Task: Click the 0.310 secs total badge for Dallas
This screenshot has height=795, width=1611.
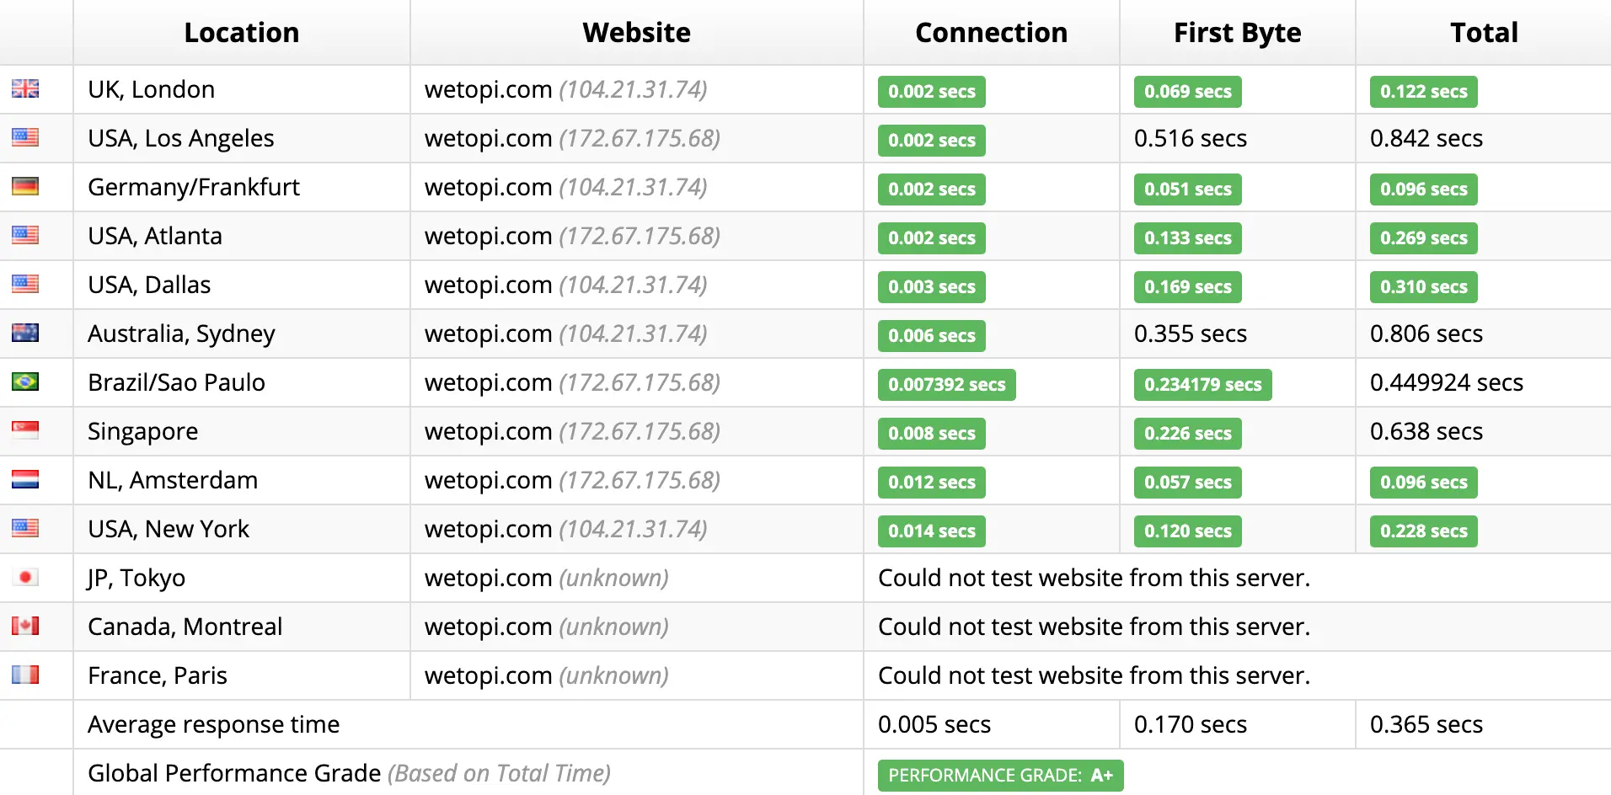Action: 1424,287
